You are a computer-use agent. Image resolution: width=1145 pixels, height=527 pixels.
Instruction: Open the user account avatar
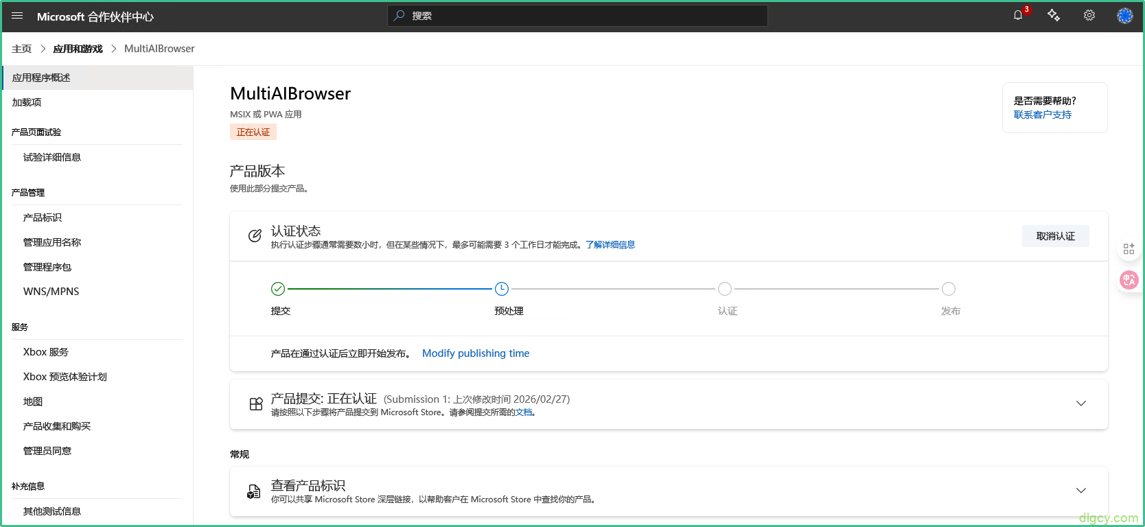(x=1124, y=16)
